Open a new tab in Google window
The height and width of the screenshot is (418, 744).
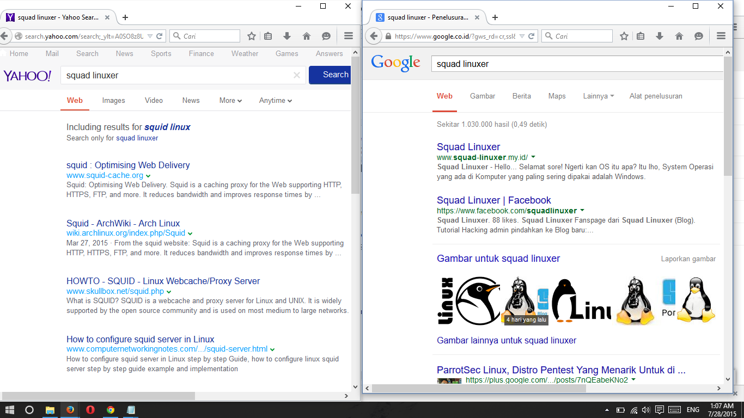(495, 17)
